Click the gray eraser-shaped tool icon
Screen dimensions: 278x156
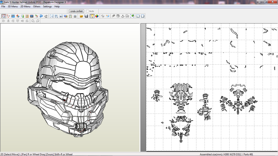(113, 16)
